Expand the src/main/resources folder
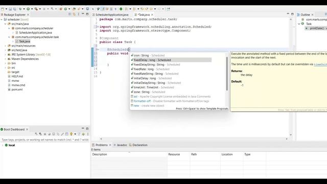This screenshot has width=327, height=184. click(x=6, y=45)
